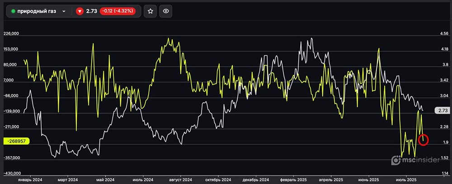This screenshot has width=452, height=184.
Task: Click the mscinsider watermark logo
Action: [415, 160]
